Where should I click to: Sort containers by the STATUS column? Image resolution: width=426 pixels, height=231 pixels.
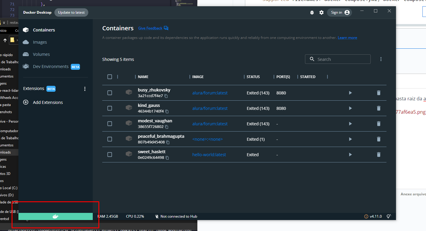(x=253, y=77)
